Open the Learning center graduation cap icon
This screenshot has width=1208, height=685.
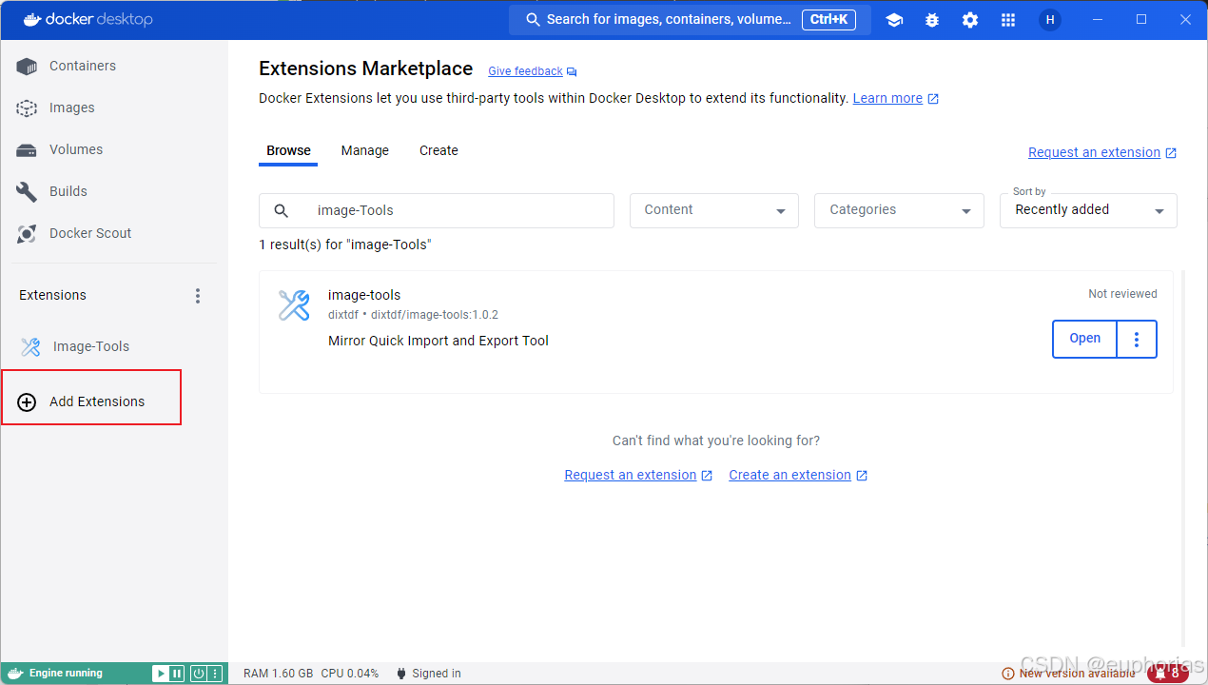tap(894, 19)
